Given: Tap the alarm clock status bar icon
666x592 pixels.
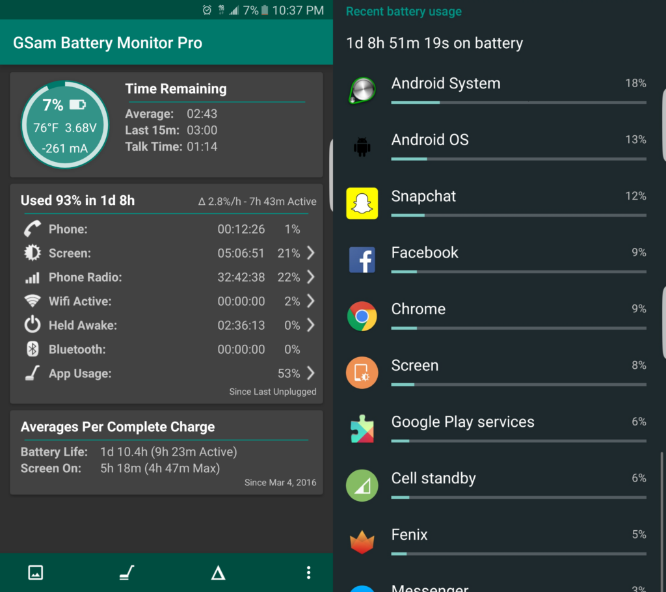Looking at the screenshot, I should pos(207,10).
